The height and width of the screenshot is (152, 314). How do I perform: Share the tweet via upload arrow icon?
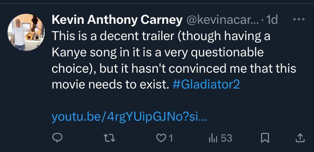(300, 138)
